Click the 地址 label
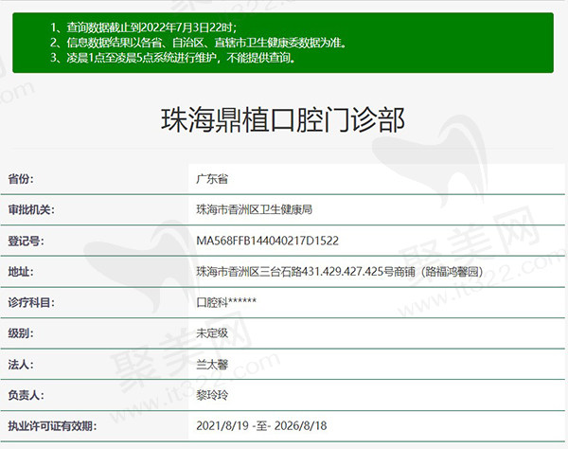This screenshot has width=568, height=449. coord(21,272)
